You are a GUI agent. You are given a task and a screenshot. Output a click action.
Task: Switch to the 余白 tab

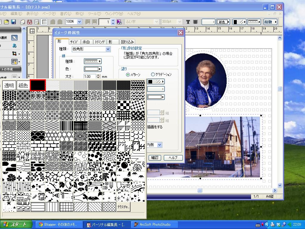pyautogui.click(x=86, y=42)
